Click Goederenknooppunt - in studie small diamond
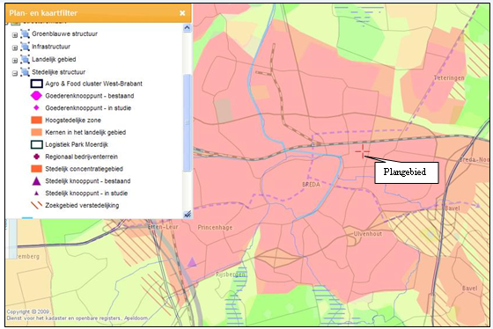Viewport: 493px width, 329px height. tap(36, 108)
